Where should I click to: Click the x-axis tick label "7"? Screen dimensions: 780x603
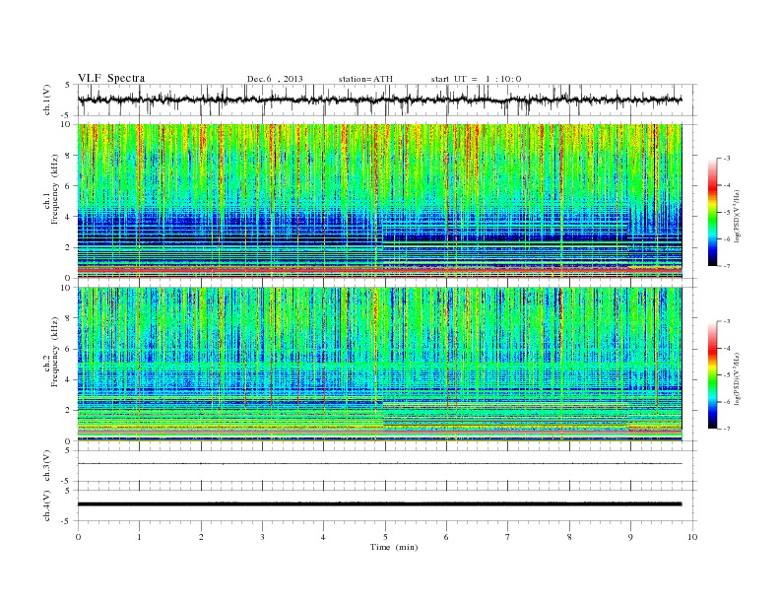[x=508, y=537]
